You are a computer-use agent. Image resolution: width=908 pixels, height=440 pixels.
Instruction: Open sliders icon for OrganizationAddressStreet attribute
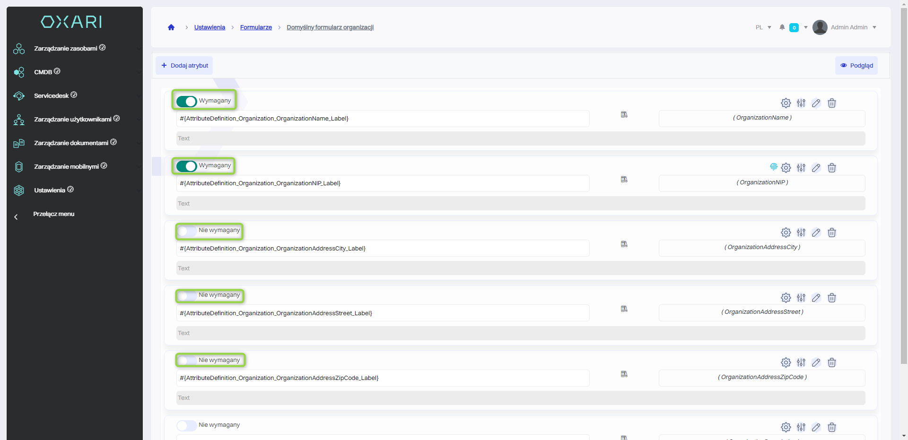[801, 298]
